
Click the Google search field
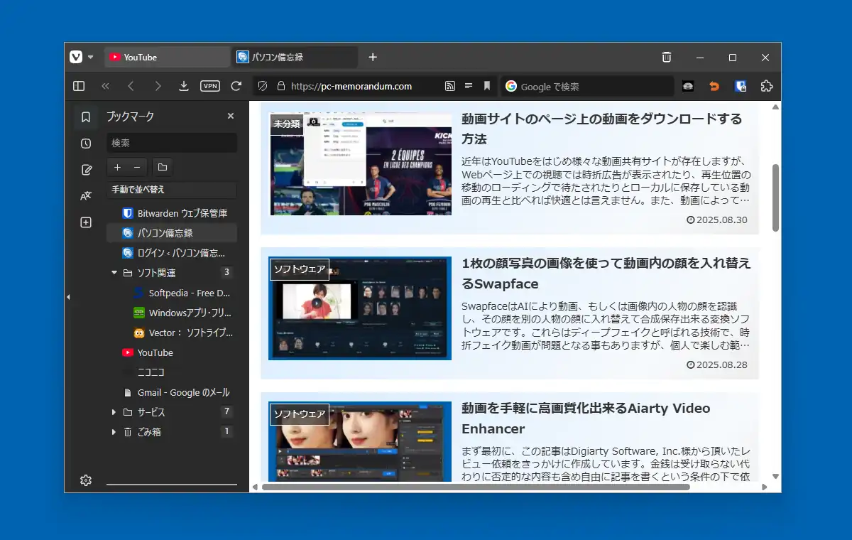(x=588, y=86)
